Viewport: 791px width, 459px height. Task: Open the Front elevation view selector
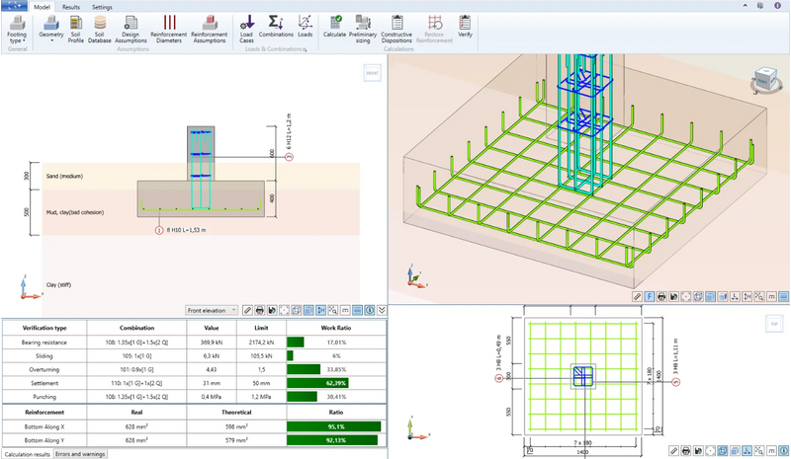tap(212, 310)
